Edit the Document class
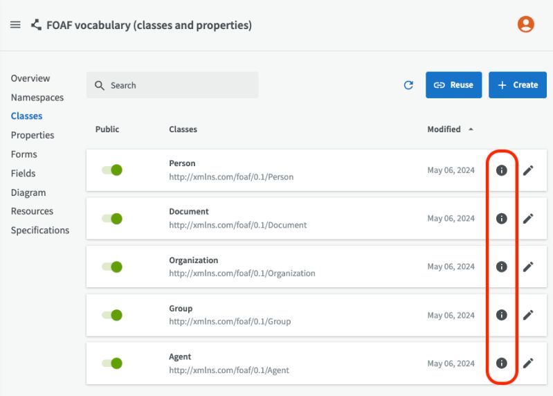This screenshot has width=553, height=396. 528,219
